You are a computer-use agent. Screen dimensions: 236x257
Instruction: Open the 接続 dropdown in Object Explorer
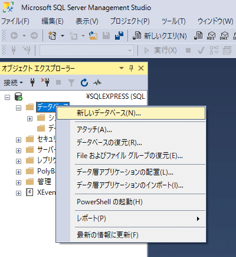[x=13, y=82]
